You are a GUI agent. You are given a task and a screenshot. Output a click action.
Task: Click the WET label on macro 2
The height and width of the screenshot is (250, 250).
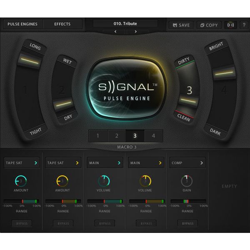tap(67, 61)
